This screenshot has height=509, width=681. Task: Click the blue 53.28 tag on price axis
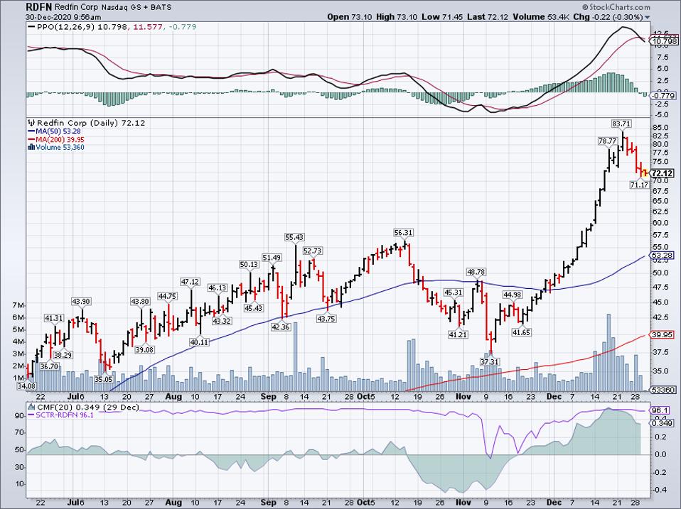pos(663,256)
